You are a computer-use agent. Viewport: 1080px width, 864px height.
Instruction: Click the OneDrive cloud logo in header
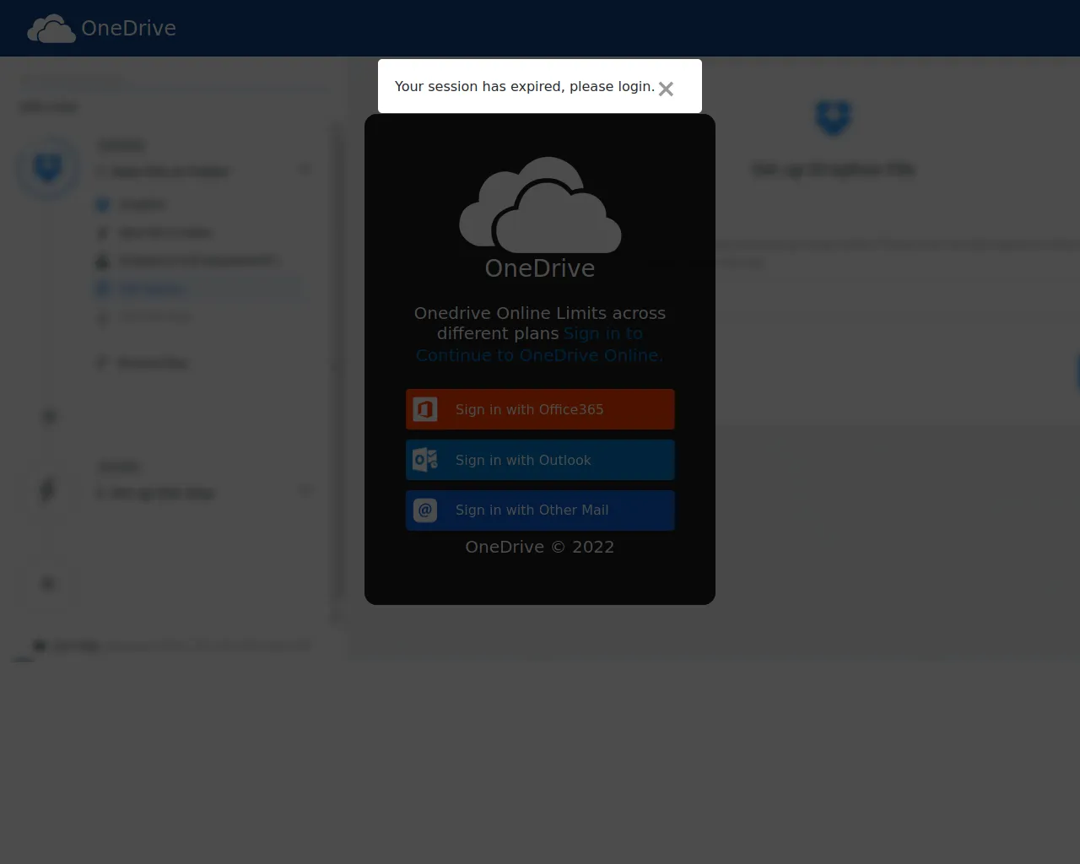click(x=51, y=29)
